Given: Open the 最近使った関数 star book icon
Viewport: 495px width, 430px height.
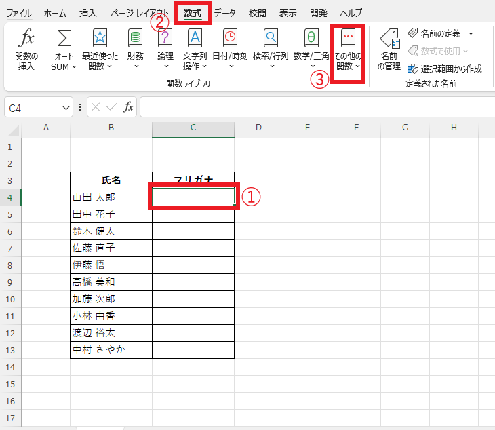Looking at the screenshot, I should (100, 37).
